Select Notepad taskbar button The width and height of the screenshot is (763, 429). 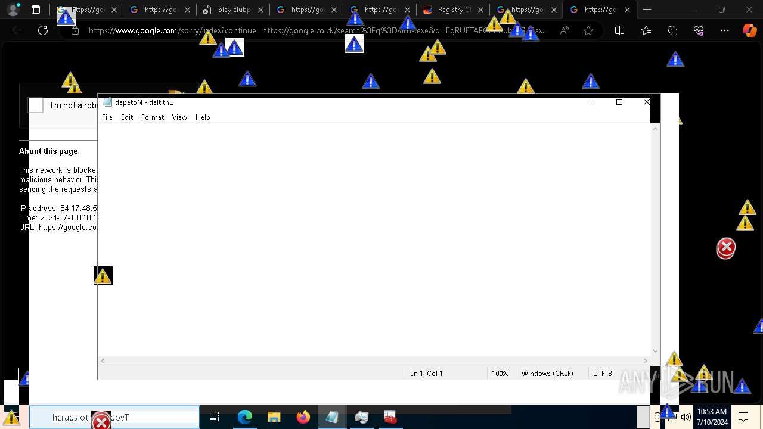332,417
